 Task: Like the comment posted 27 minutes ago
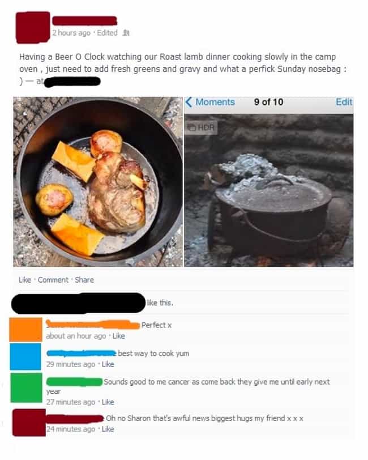pos(108,402)
